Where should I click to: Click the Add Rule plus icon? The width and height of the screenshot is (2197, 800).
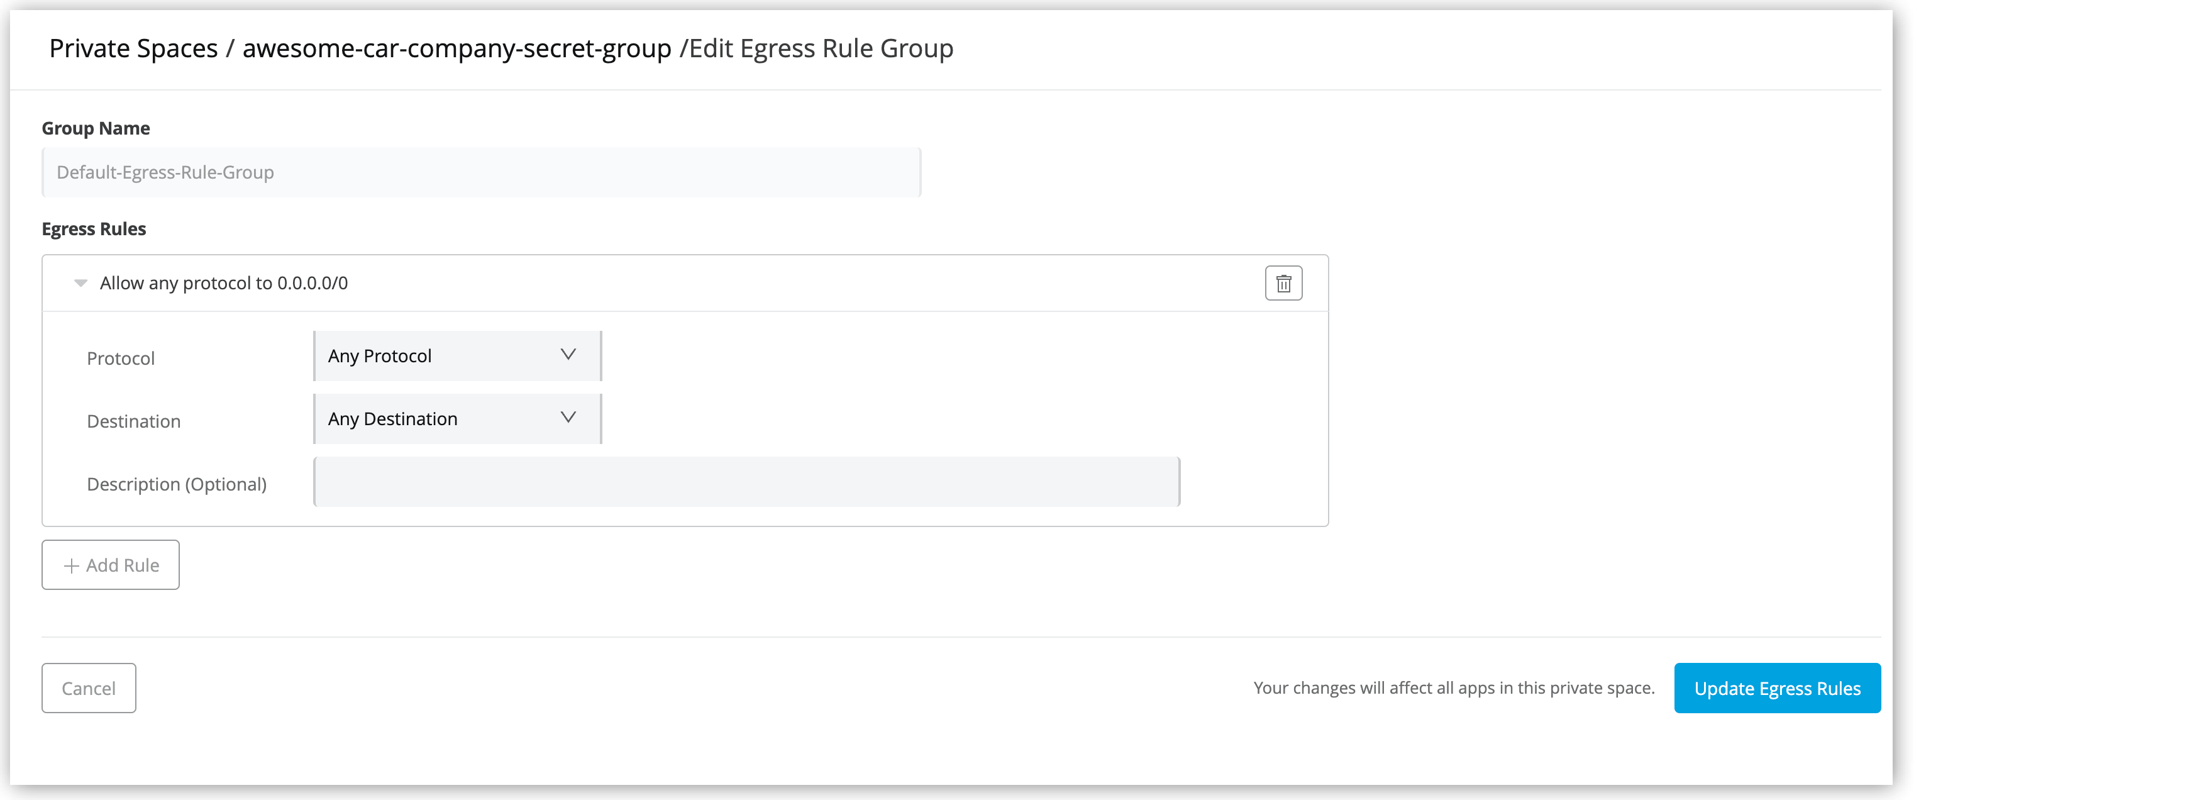[71, 565]
